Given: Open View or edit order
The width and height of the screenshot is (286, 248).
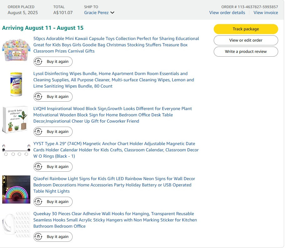Looking at the screenshot, I should 246,40.
